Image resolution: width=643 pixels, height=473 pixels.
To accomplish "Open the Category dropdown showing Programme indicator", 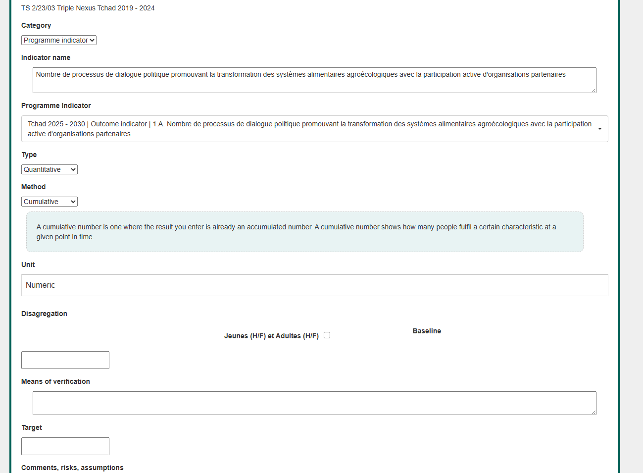I will click(59, 40).
